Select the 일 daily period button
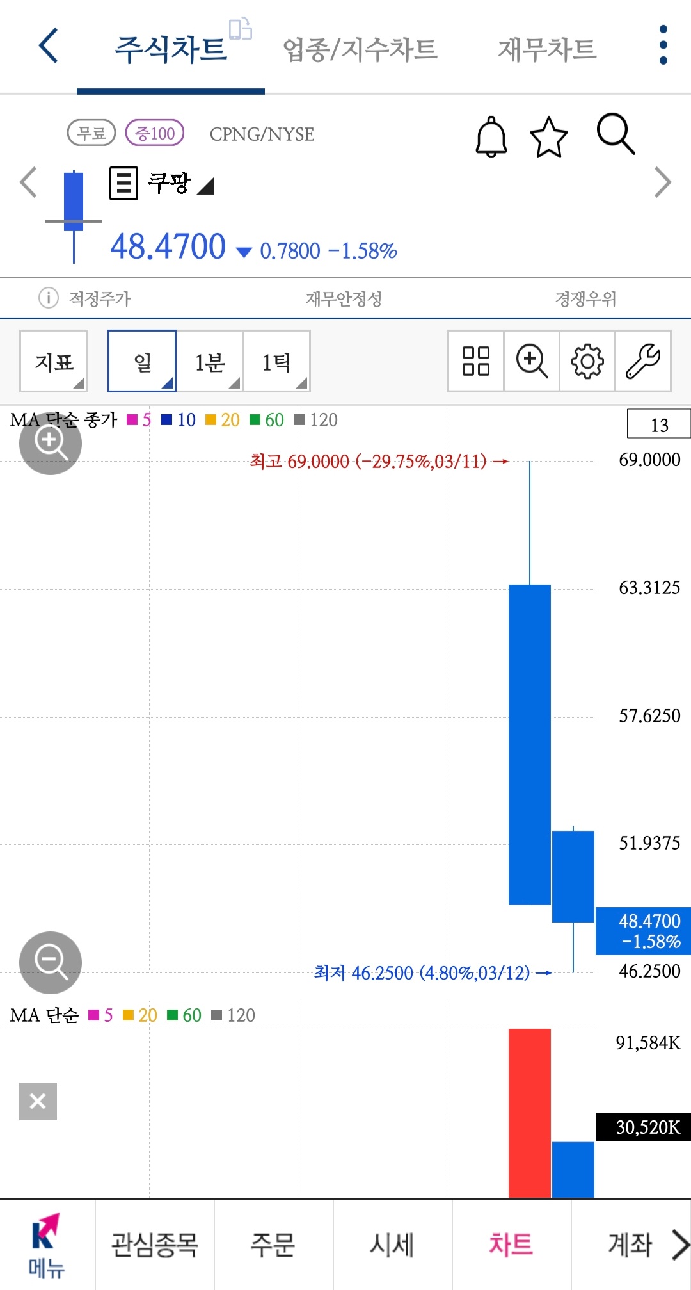Image resolution: width=691 pixels, height=1290 pixels. click(x=142, y=361)
